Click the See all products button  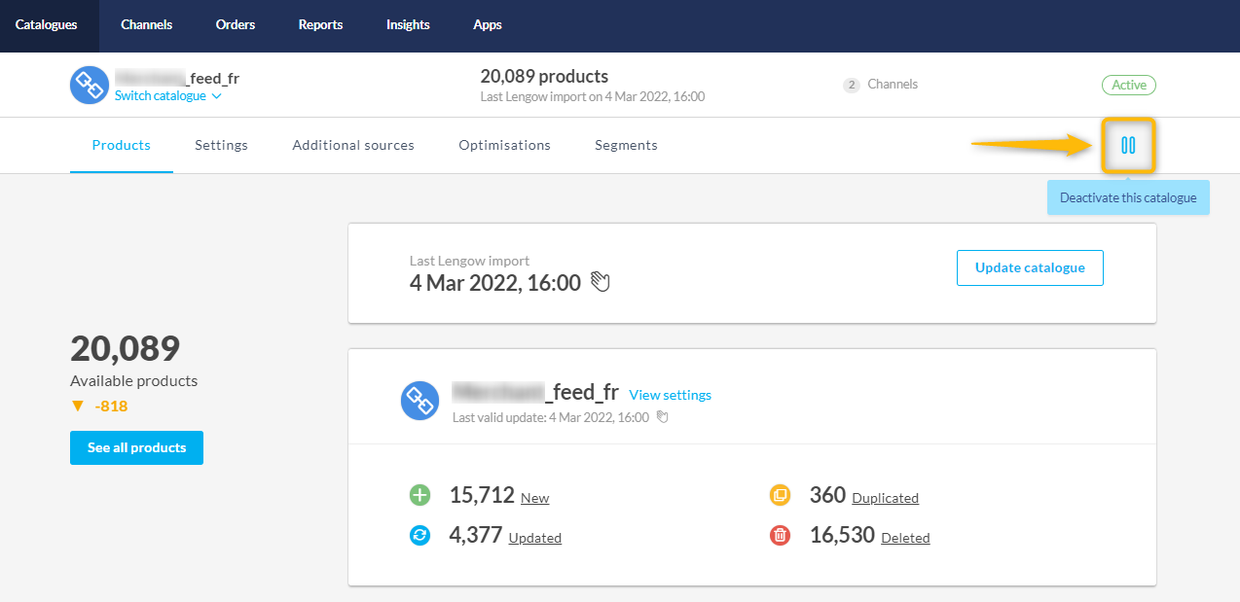click(x=136, y=448)
